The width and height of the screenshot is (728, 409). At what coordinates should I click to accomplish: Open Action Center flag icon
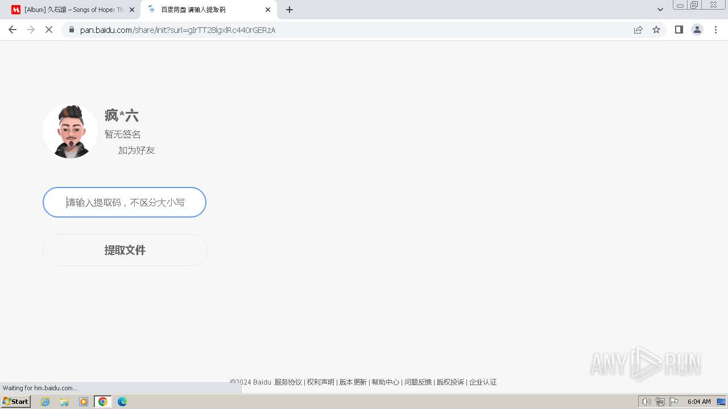674,402
